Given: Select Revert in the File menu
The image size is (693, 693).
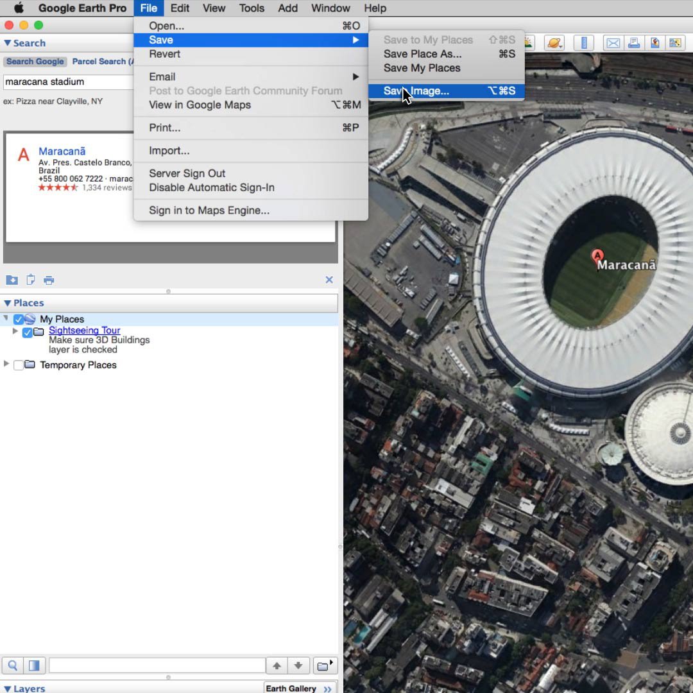Looking at the screenshot, I should tap(251, 54).
